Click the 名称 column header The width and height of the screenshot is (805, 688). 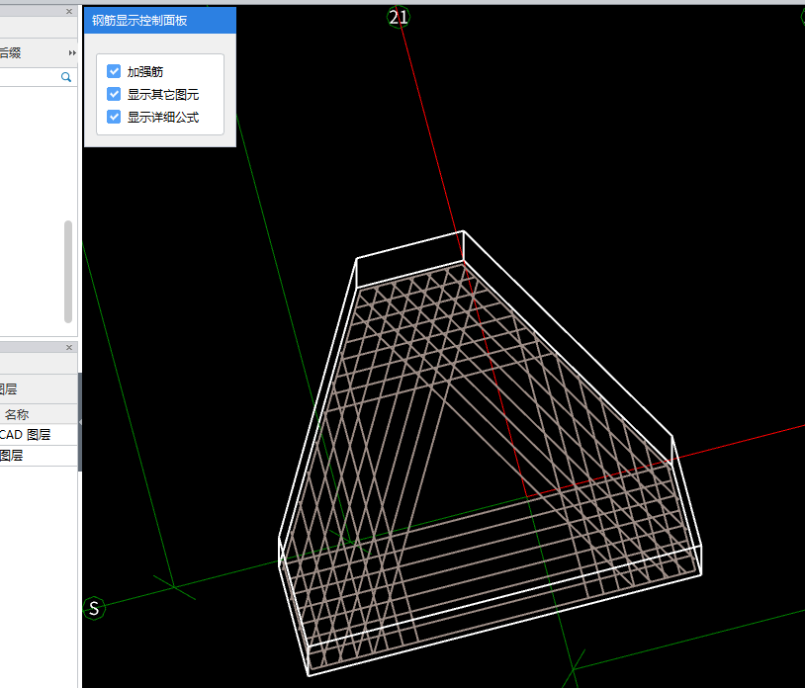pos(39,414)
